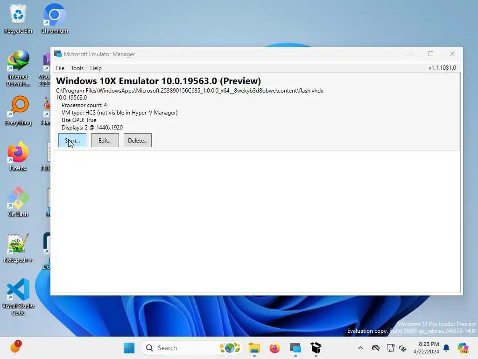Open the clock showing 8:23 PM
478x359 pixels.
point(426,348)
